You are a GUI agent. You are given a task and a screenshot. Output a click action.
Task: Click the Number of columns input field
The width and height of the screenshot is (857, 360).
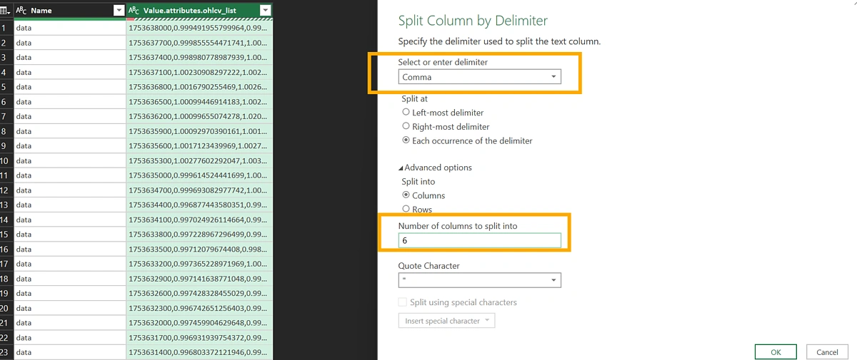[x=479, y=241]
